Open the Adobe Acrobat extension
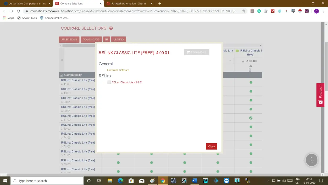 [252, 11]
